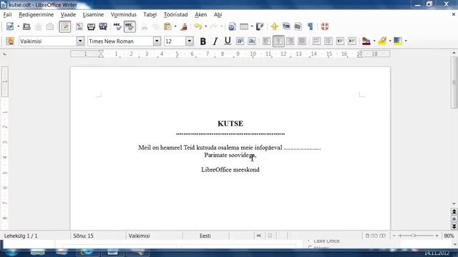Open LibreOffice Help lifebuoy icon
458x257 pixels.
pos(325,26)
